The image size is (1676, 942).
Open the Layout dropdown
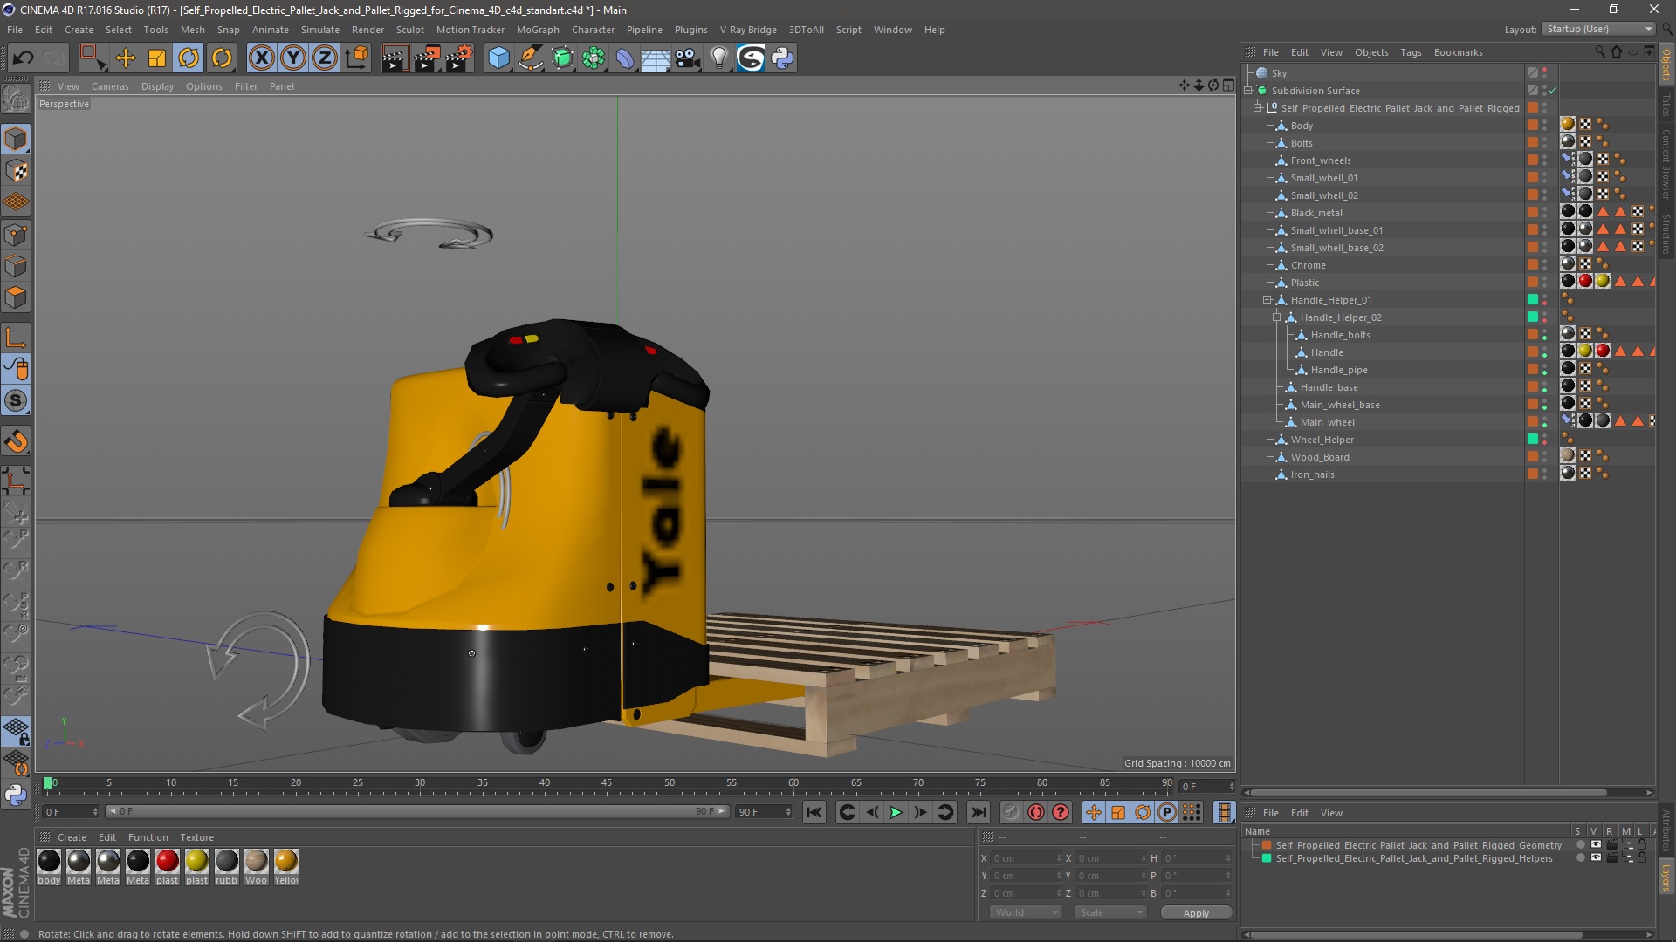click(x=1598, y=29)
